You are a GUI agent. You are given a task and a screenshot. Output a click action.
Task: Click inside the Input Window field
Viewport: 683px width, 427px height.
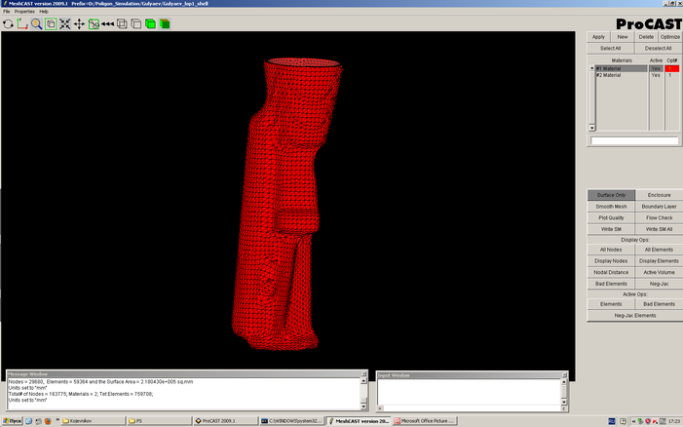(x=469, y=392)
